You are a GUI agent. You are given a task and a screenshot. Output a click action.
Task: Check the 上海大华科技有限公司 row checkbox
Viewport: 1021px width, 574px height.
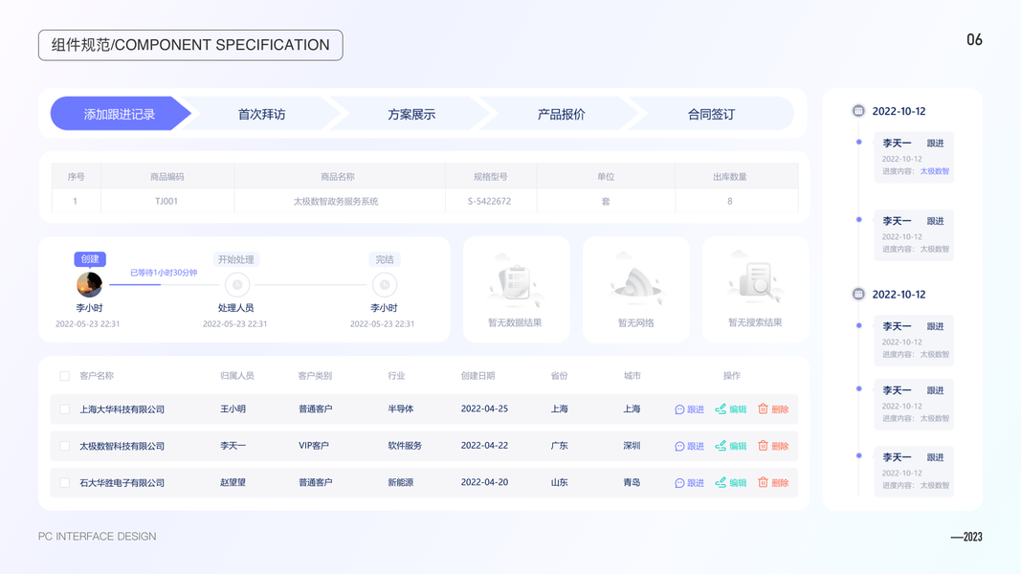(x=64, y=409)
